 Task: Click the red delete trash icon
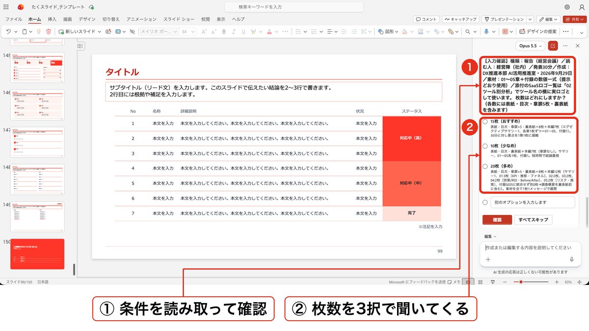[x=49, y=31]
